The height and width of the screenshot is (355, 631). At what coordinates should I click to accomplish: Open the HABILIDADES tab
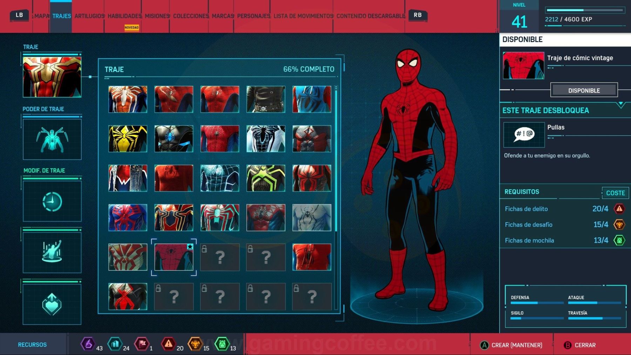(x=124, y=16)
